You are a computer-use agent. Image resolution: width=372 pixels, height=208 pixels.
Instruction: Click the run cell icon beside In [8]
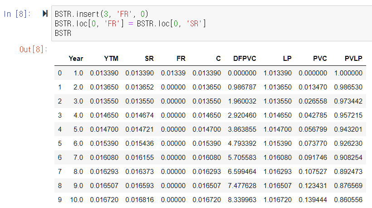(45, 14)
